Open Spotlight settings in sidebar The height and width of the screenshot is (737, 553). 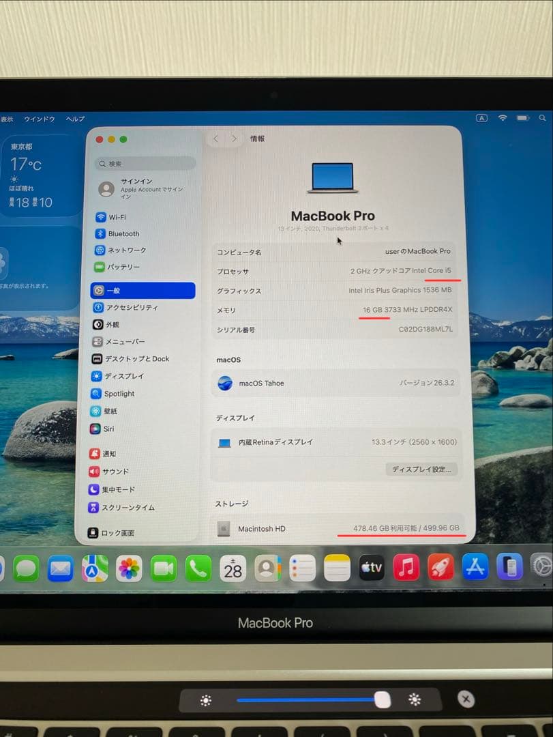tap(113, 394)
